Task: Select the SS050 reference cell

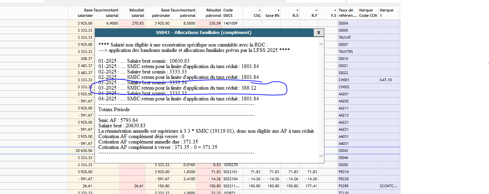Action: (348, 165)
